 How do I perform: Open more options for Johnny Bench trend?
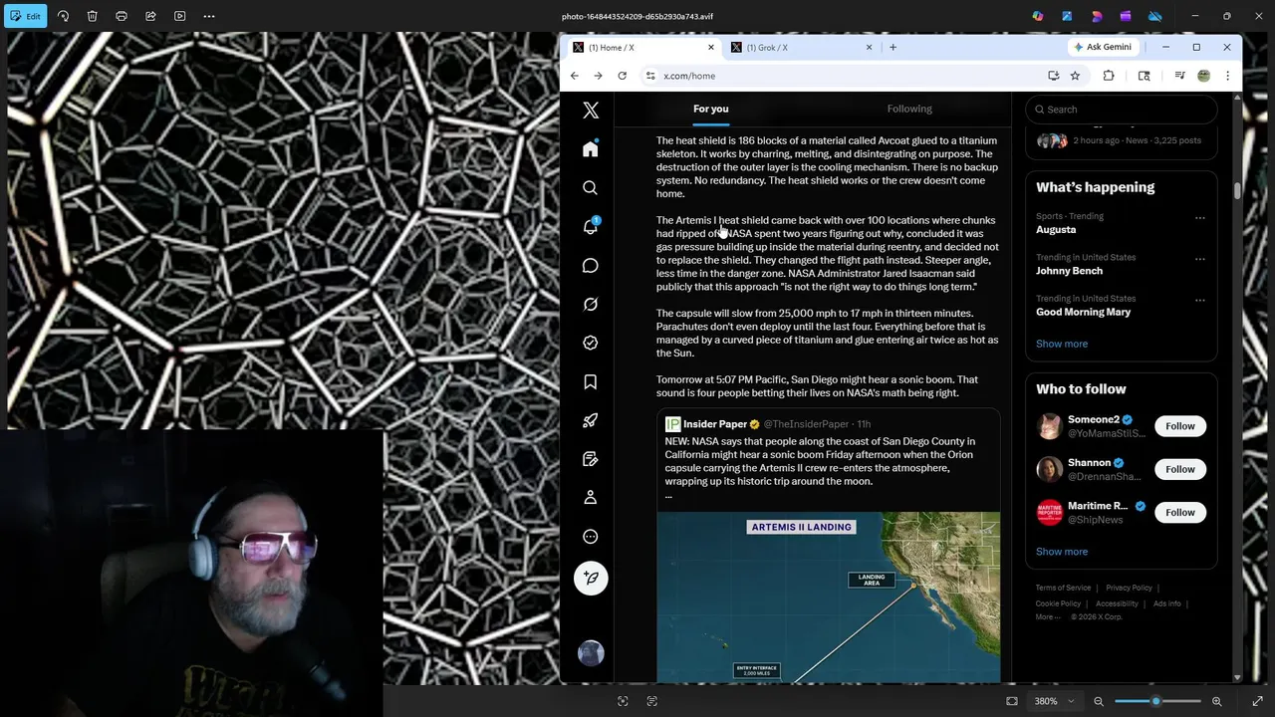pos(1200,259)
